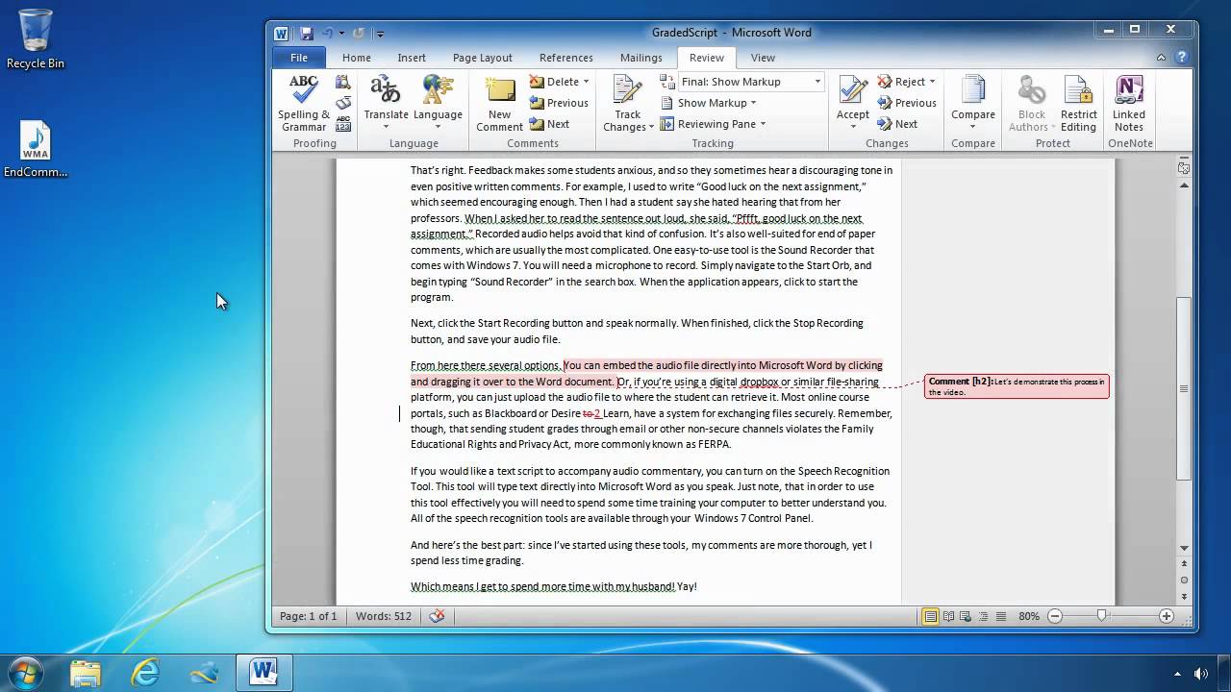
Task: Open the Research pane icon
Action: click(343, 83)
